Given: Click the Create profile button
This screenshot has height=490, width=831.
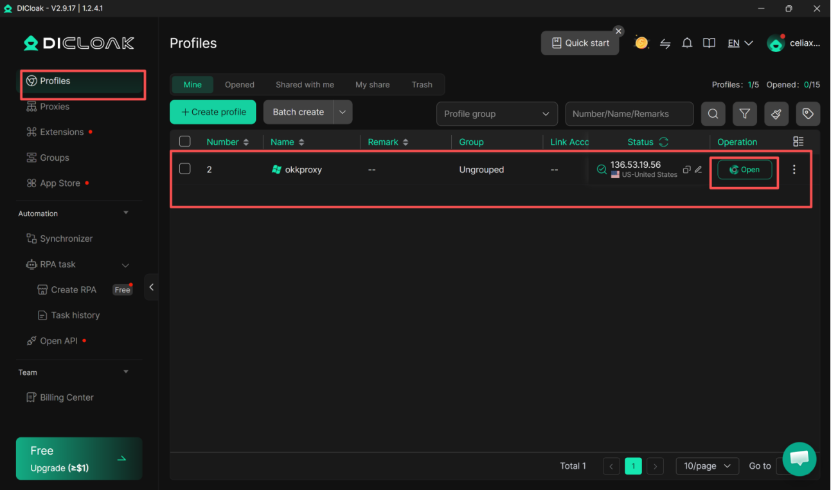Looking at the screenshot, I should point(213,112).
